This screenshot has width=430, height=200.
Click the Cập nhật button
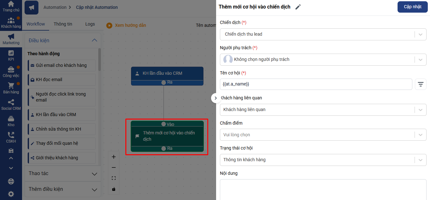coord(412,7)
